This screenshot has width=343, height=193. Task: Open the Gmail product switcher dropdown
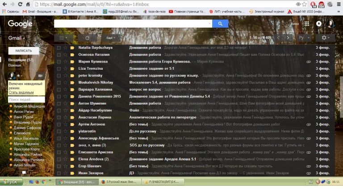click(17, 38)
